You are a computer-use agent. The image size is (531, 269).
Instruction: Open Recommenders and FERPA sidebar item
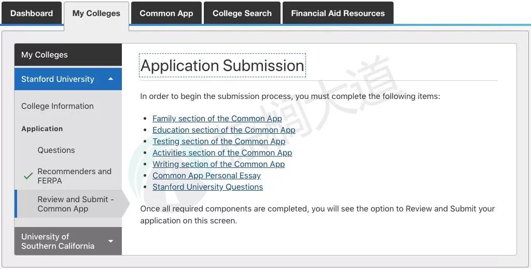click(74, 176)
